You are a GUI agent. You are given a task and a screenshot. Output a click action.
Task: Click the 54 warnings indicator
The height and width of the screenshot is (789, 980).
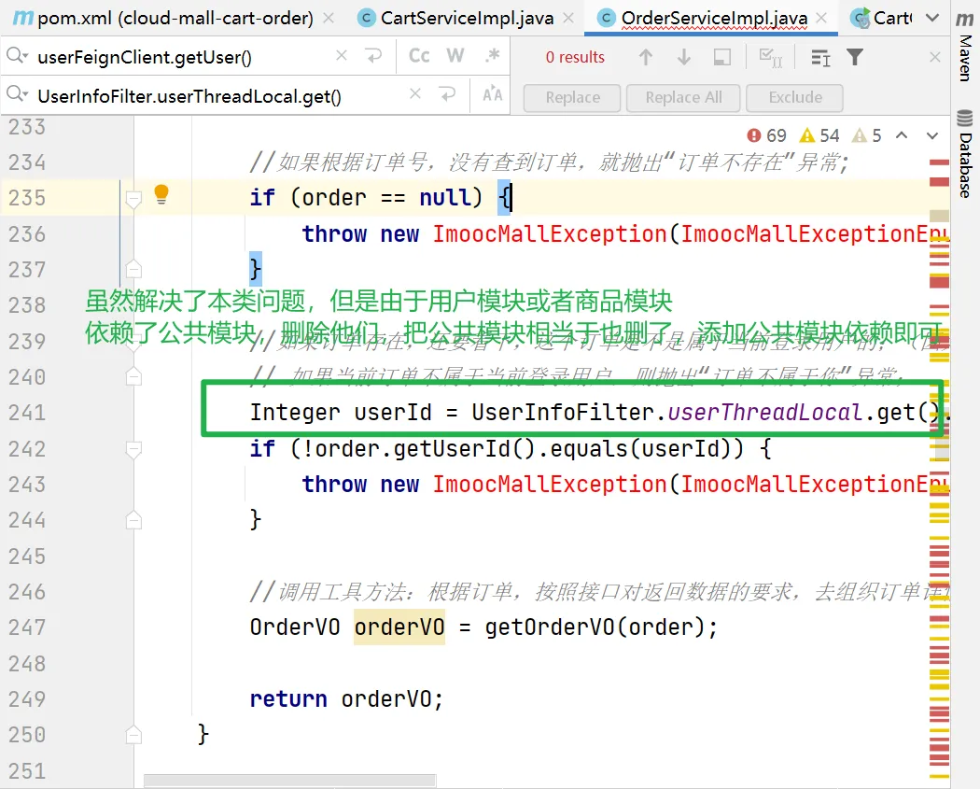point(820,135)
